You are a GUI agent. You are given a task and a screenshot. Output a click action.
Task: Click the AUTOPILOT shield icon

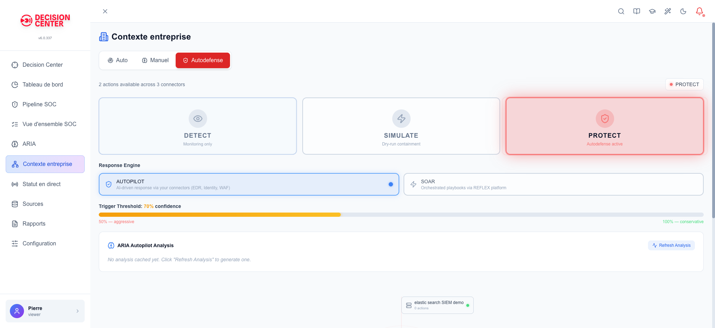point(109,184)
